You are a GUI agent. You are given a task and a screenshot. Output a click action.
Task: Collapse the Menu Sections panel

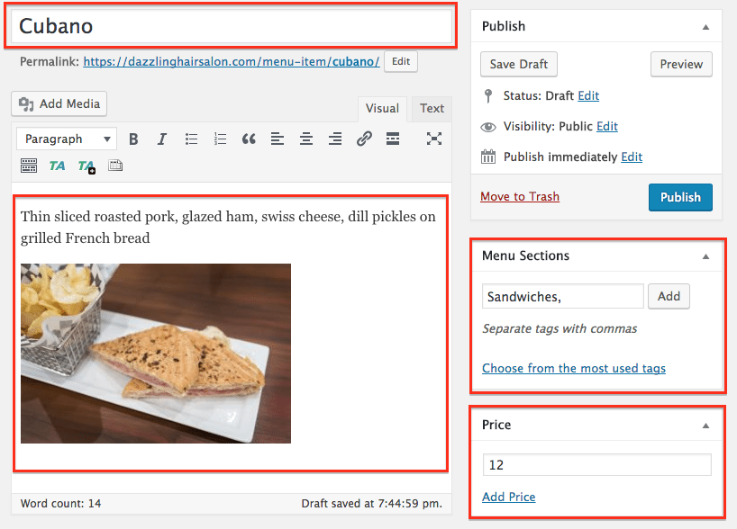(x=705, y=256)
